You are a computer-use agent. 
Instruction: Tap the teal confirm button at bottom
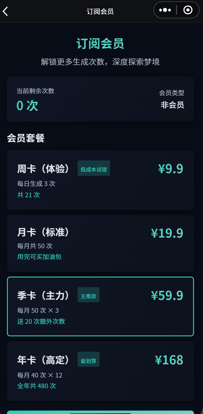click(100, 412)
